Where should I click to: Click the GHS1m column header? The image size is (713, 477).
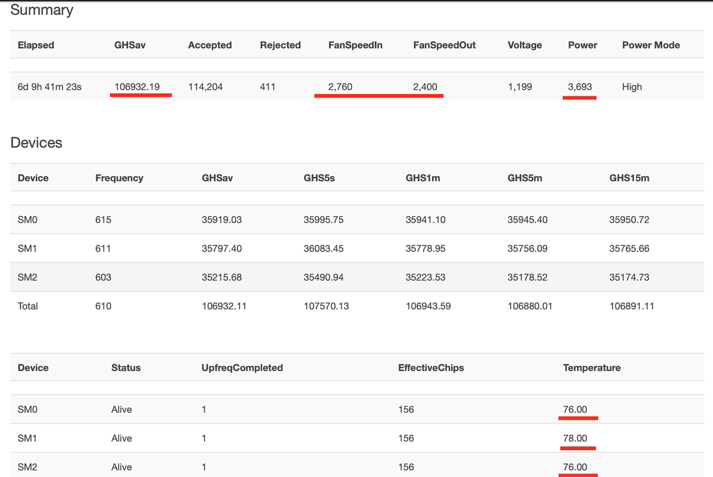coord(423,178)
